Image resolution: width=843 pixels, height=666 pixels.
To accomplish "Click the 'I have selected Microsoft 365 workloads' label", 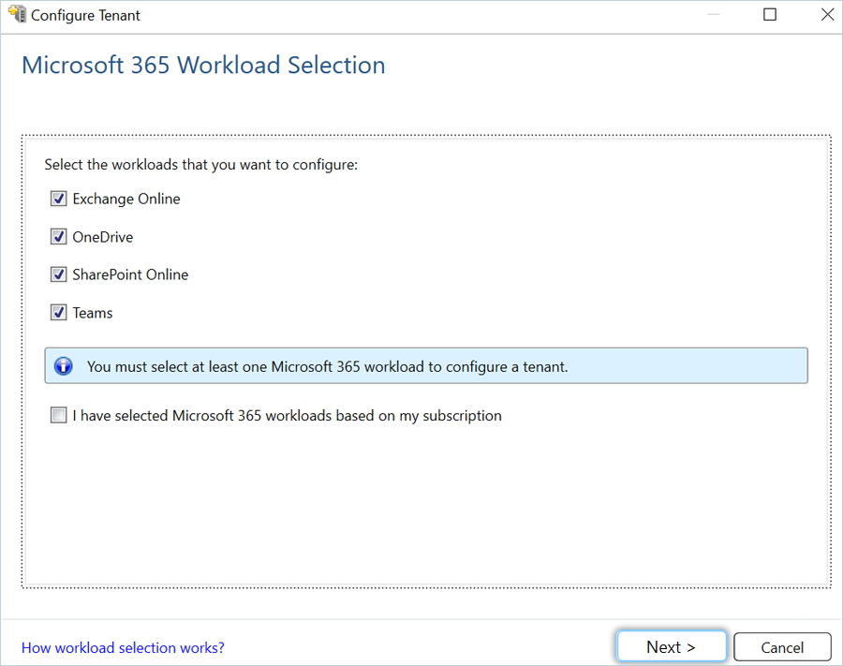I will (288, 416).
